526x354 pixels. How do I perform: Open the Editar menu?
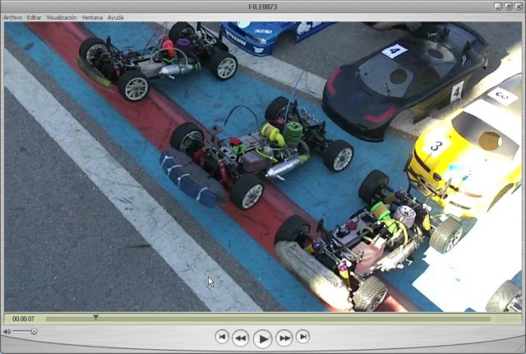pos(34,17)
